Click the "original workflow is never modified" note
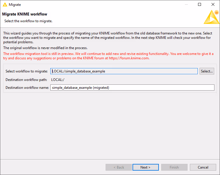 (x=45, y=48)
